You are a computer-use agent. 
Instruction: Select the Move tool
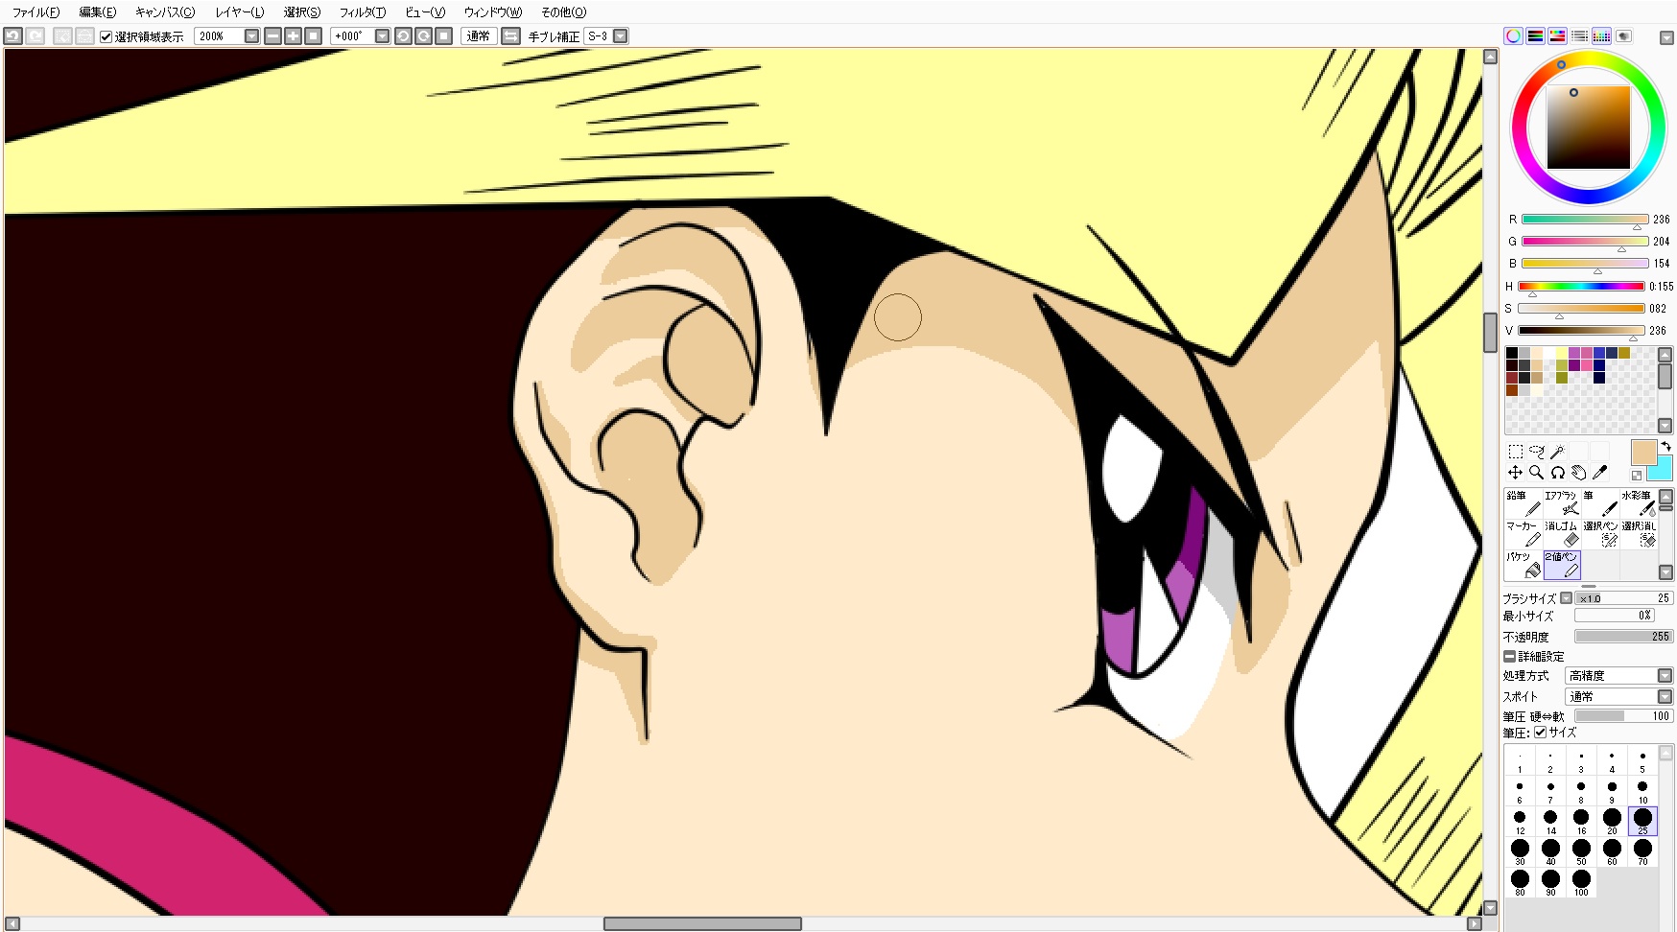(x=1516, y=473)
